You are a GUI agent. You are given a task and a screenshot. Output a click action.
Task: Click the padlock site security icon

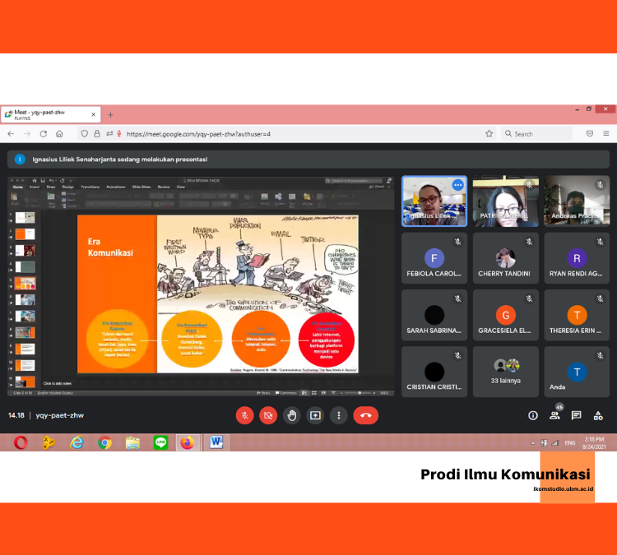click(97, 134)
